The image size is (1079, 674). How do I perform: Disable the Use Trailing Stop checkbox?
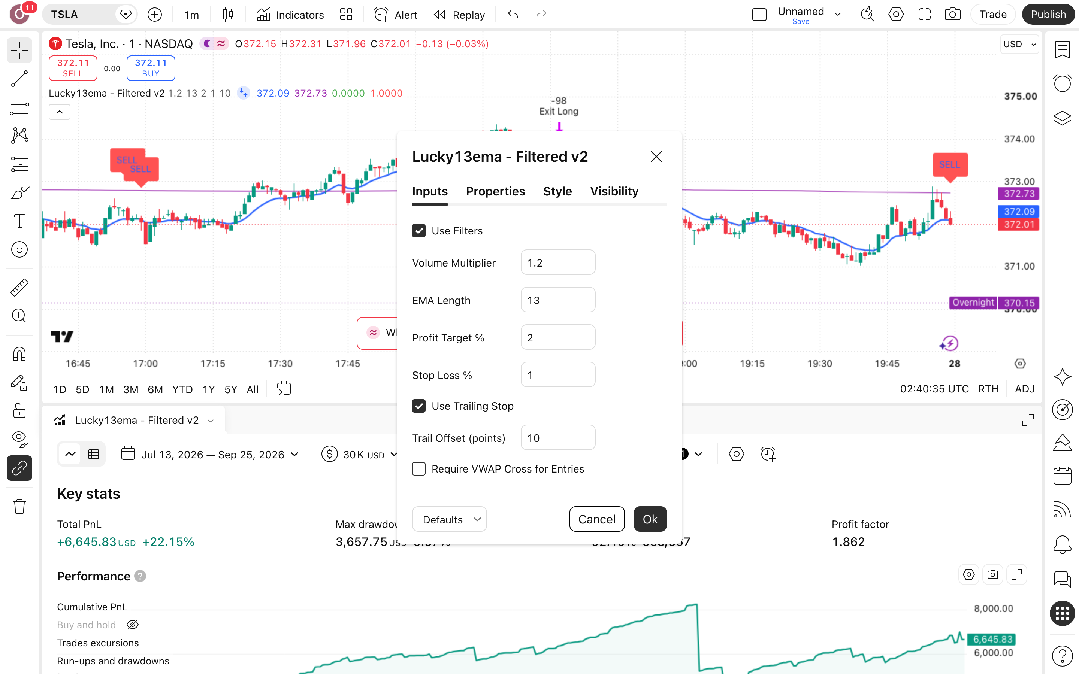[x=418, y=406]
